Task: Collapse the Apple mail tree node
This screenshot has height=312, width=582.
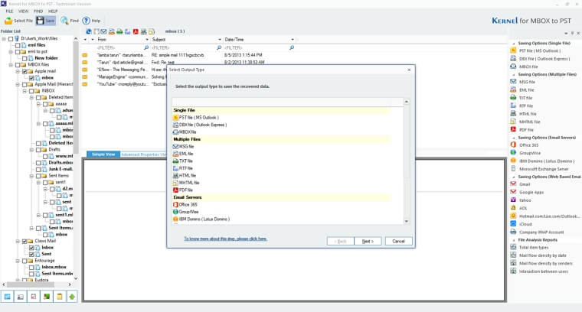Action: click(18, 71)
